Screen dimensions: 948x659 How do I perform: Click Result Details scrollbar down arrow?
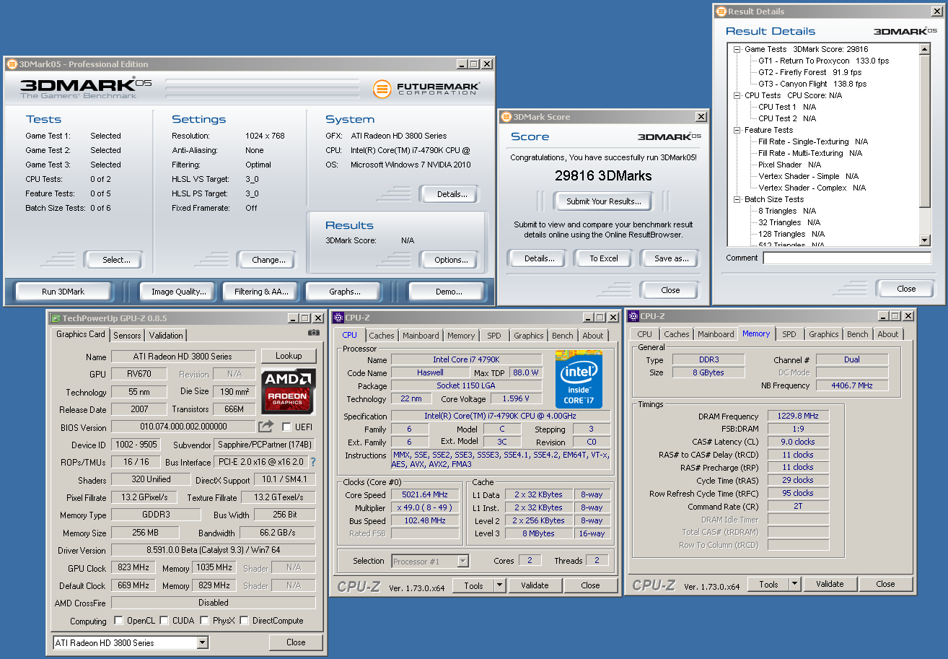tap(925, 240)
